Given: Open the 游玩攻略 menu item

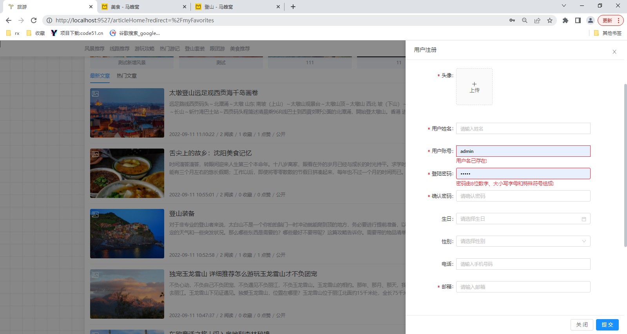Looking at the screenshot, I should coord(145,49).
